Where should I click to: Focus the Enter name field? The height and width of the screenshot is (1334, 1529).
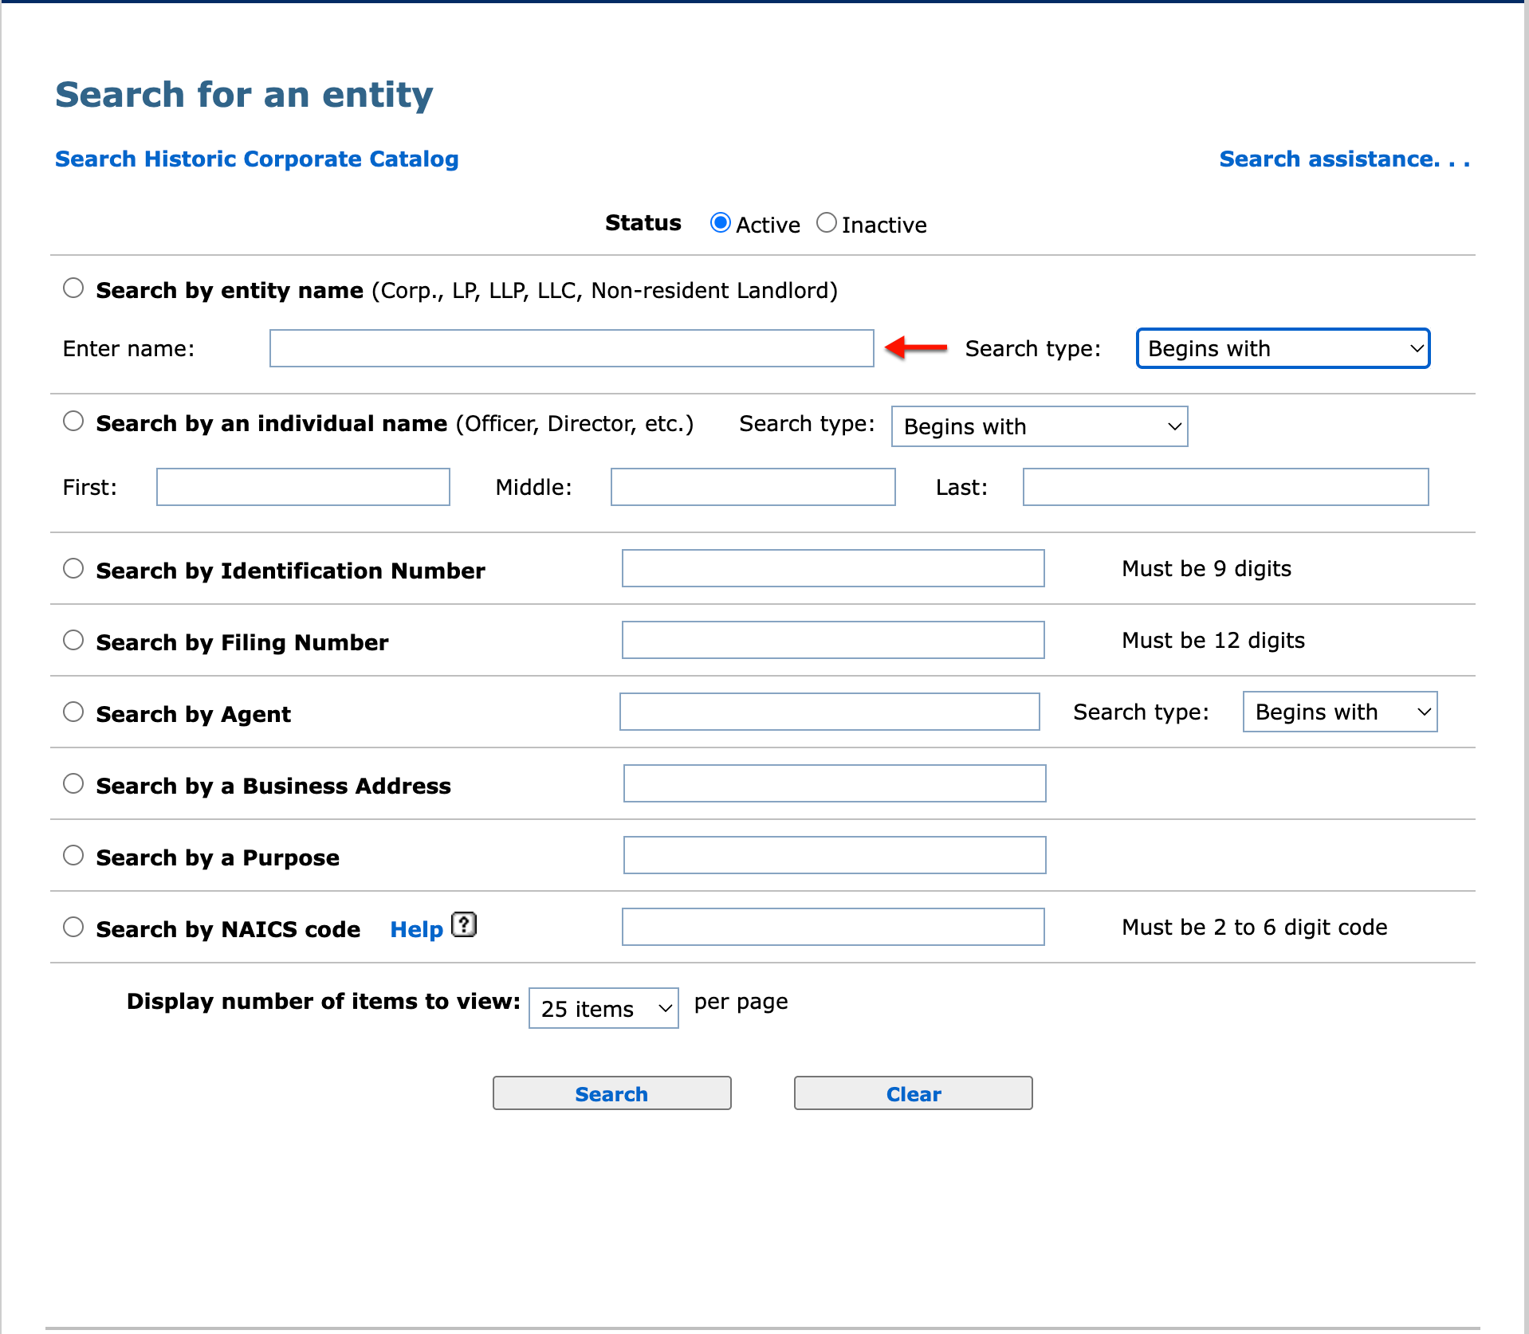click(572, 348)
